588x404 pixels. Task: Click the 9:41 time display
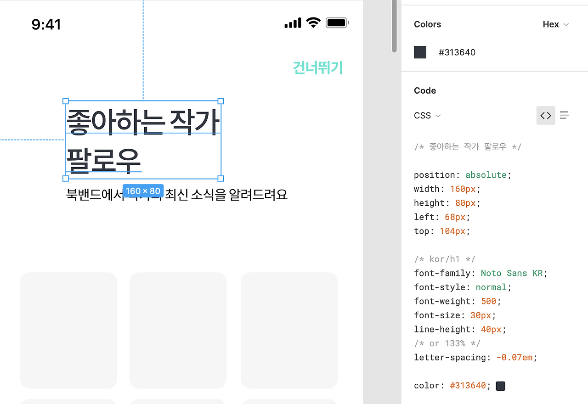click(x=46, y=24)
